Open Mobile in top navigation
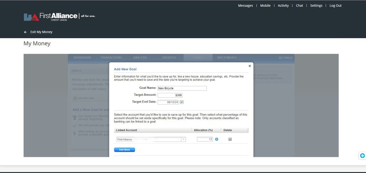 click(x=266, y=6)
